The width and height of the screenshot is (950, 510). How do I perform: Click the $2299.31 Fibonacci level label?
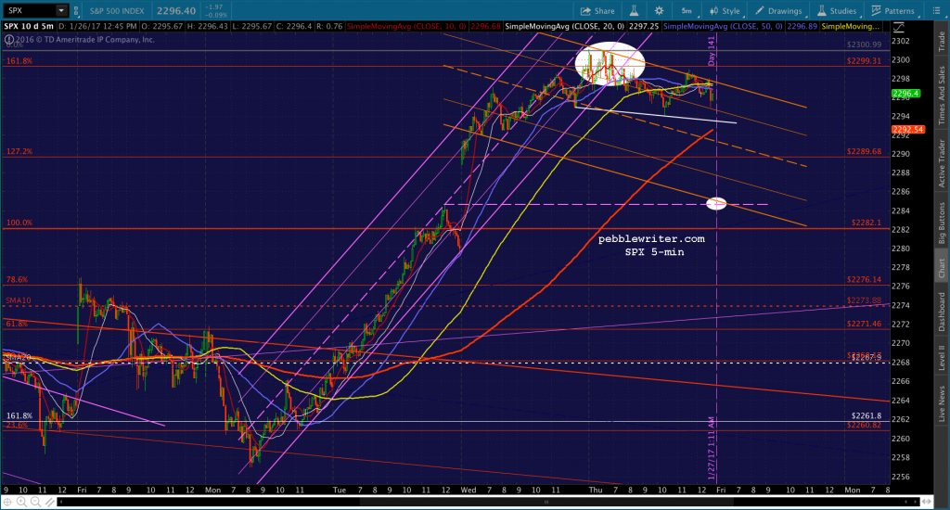click(x=864, y=61)
